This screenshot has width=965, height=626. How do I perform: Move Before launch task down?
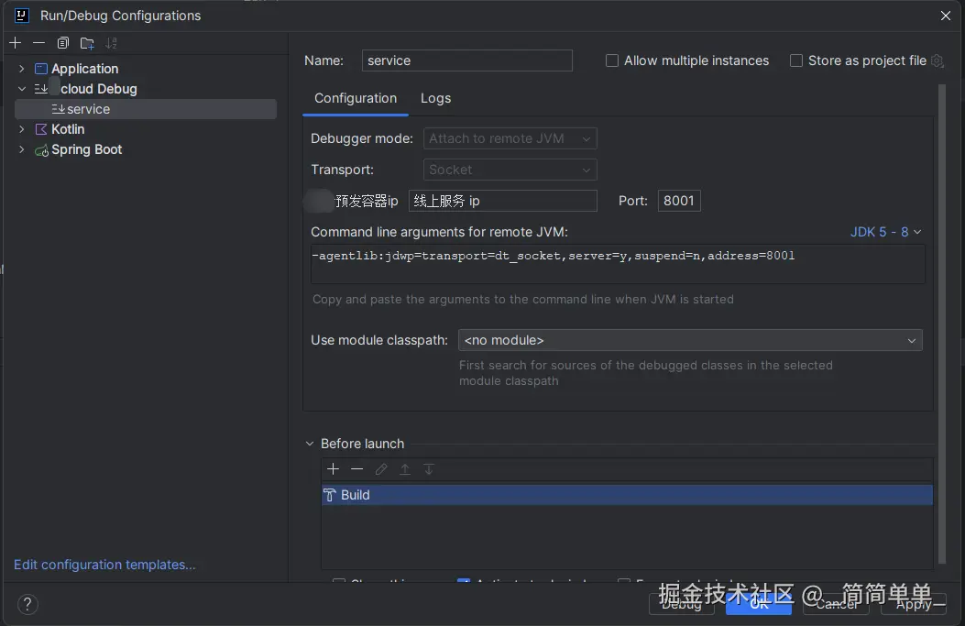click(x=429, y=469)
